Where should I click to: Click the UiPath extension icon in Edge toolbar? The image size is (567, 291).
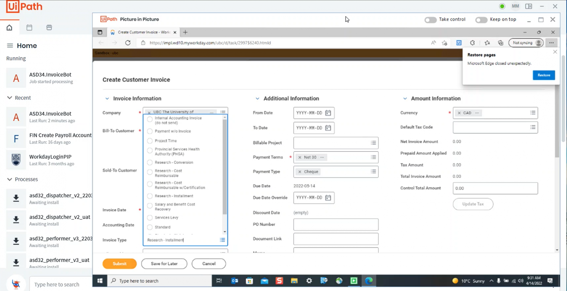[x=459, y=43]
